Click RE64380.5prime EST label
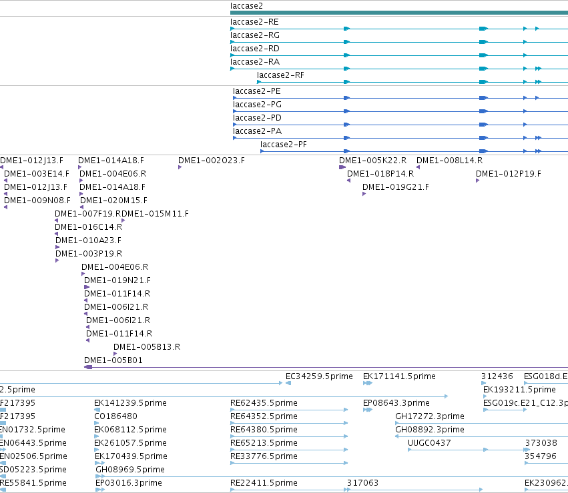The height and width of the screenshot is (493, 568). [264, 430]
